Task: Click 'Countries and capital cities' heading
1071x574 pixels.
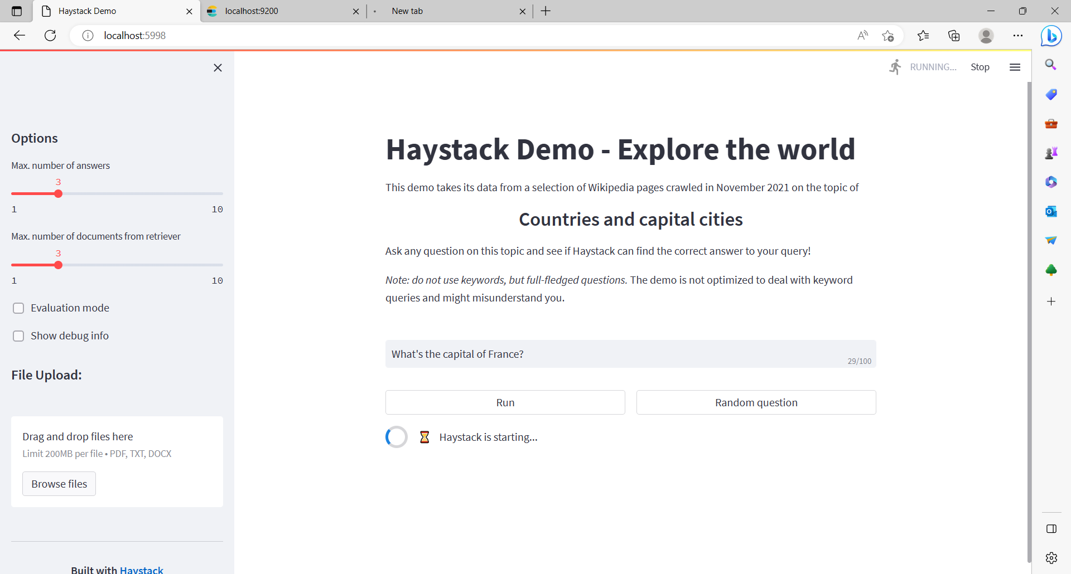Action: (x=630, y=220)
